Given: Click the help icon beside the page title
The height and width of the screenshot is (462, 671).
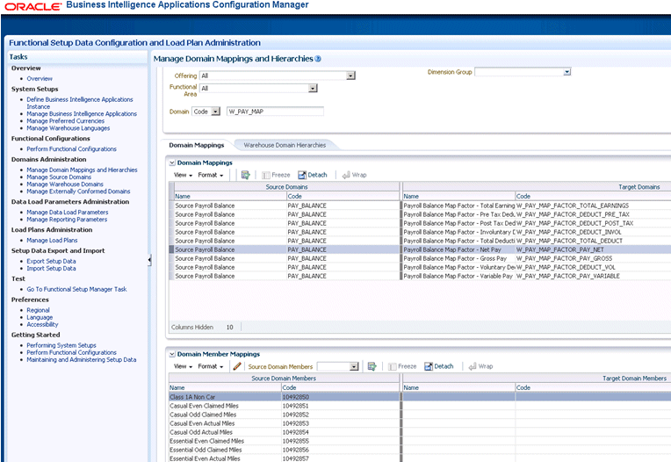Looking at the screenshot, I should 318,59.
